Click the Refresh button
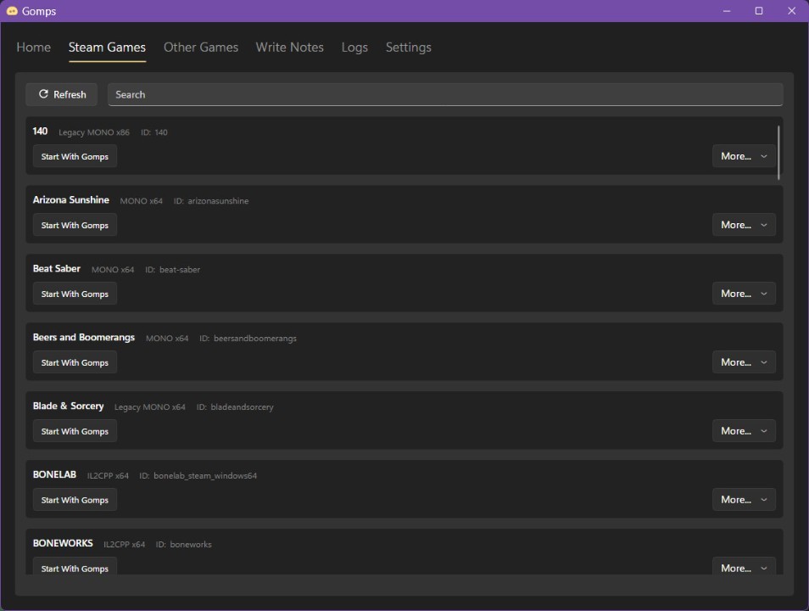The height and width of the screenshot is (611, 809). 62,94
